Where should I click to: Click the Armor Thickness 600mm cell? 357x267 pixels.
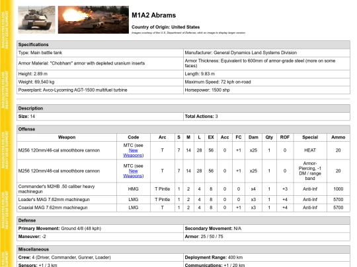tap(266, 63)
